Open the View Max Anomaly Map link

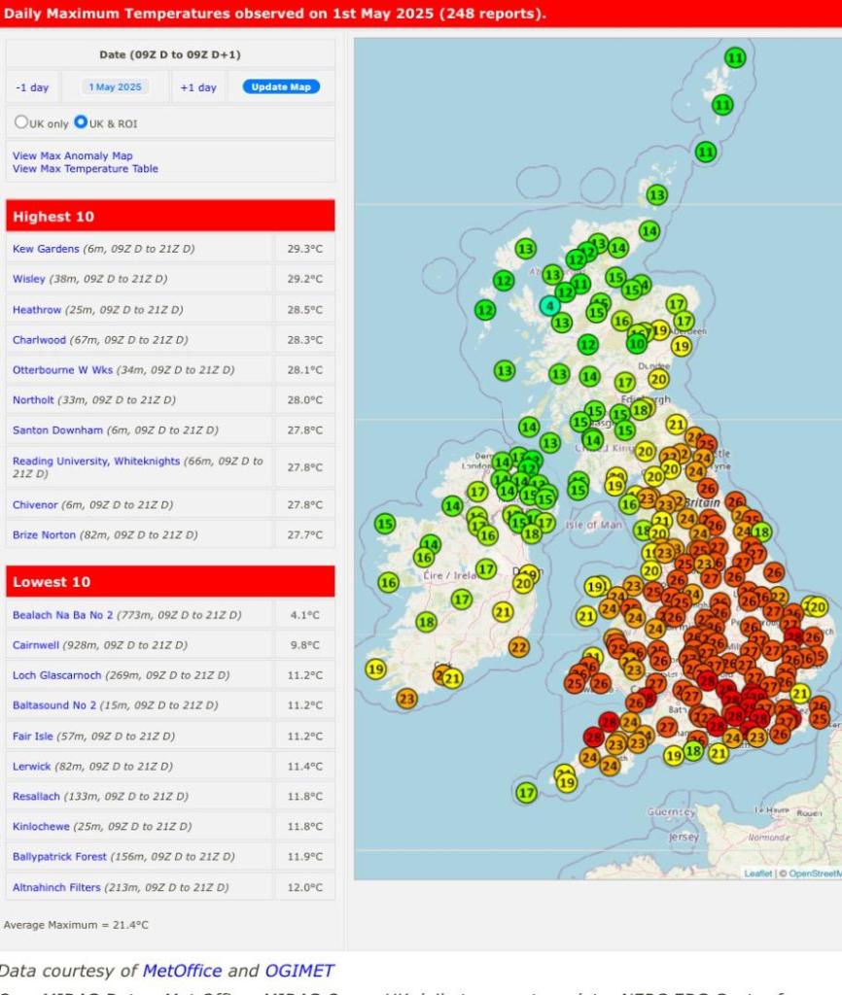[72, 155]
